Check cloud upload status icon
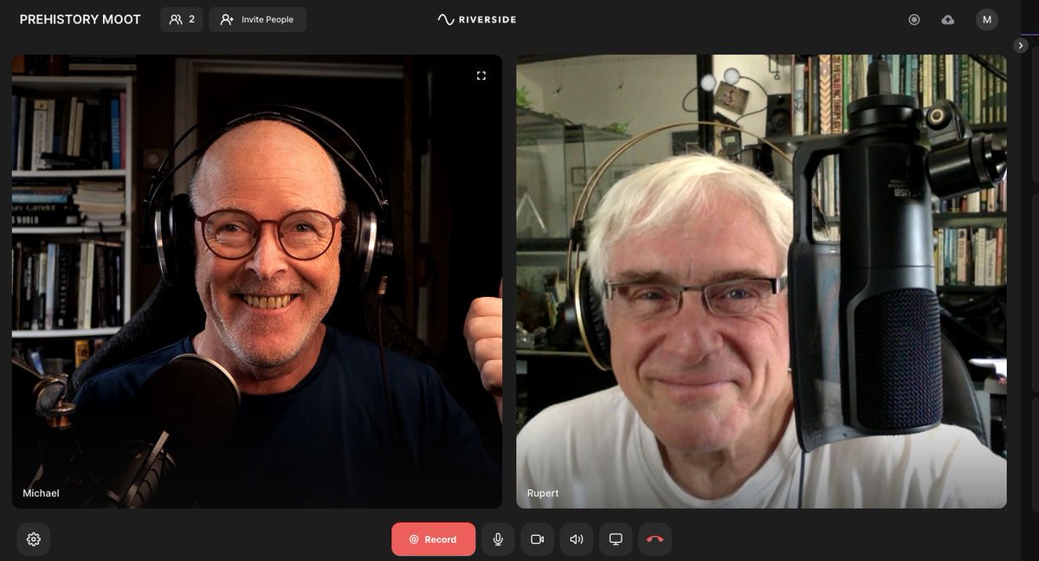 point(948,19)
